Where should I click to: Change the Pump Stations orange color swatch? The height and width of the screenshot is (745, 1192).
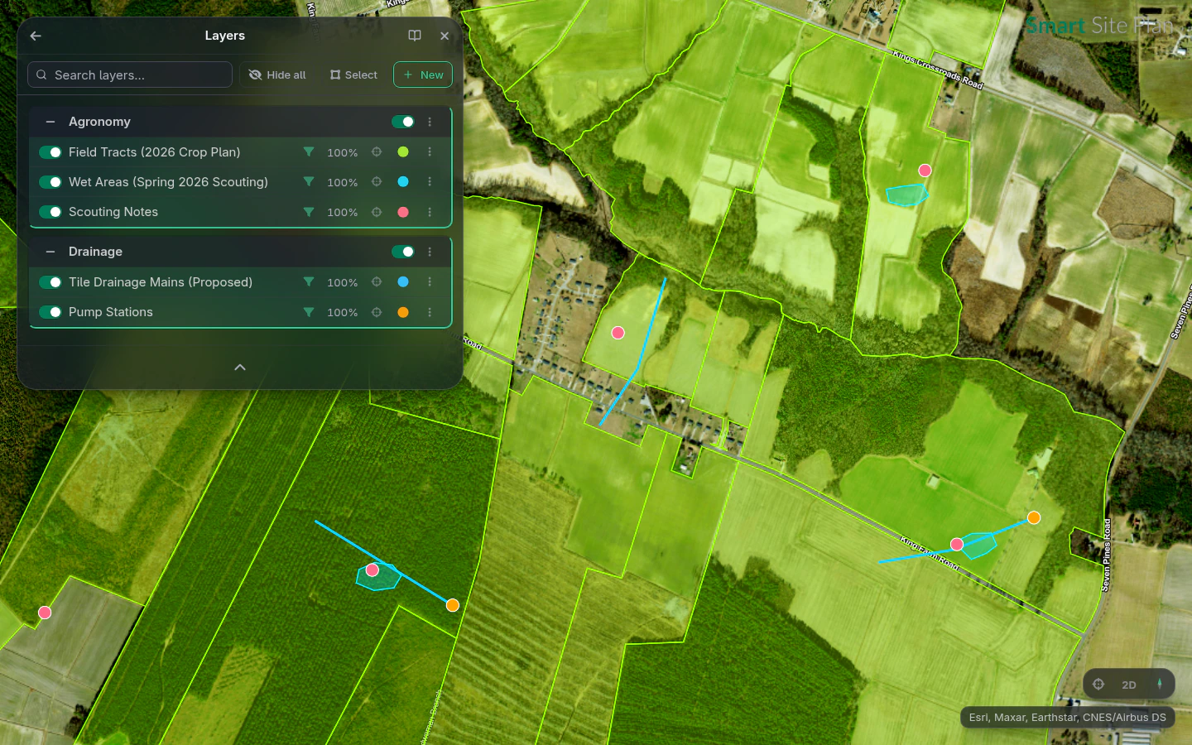(x=403, y=312)
